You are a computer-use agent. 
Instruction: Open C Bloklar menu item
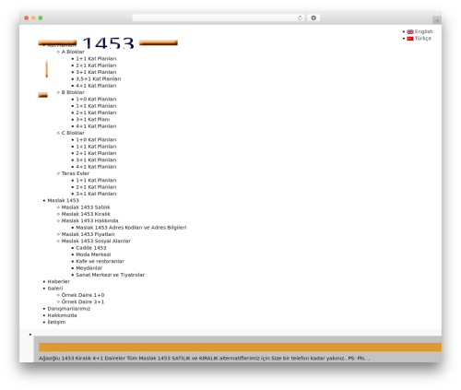73,133
